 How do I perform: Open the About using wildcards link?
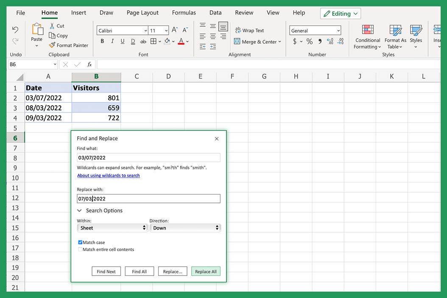(x=108, y=175)
